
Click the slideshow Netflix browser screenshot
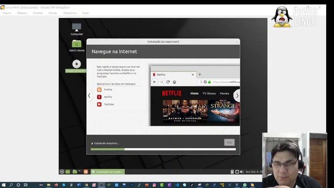[195, 95]
